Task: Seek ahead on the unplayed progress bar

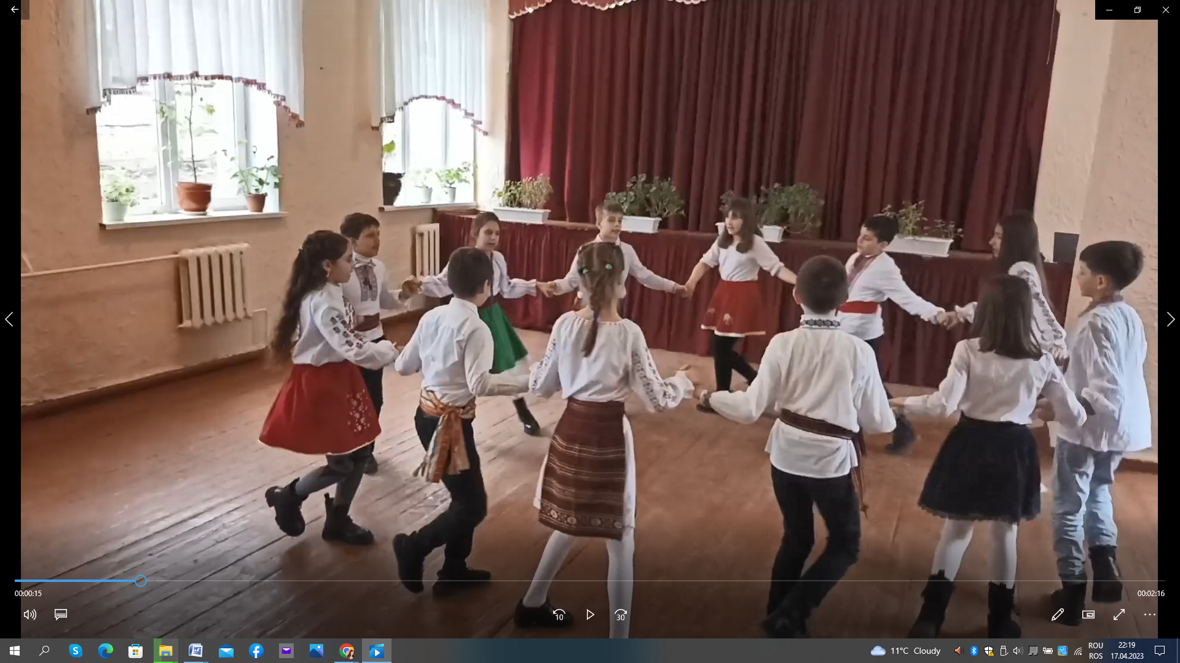Action: 656,581
